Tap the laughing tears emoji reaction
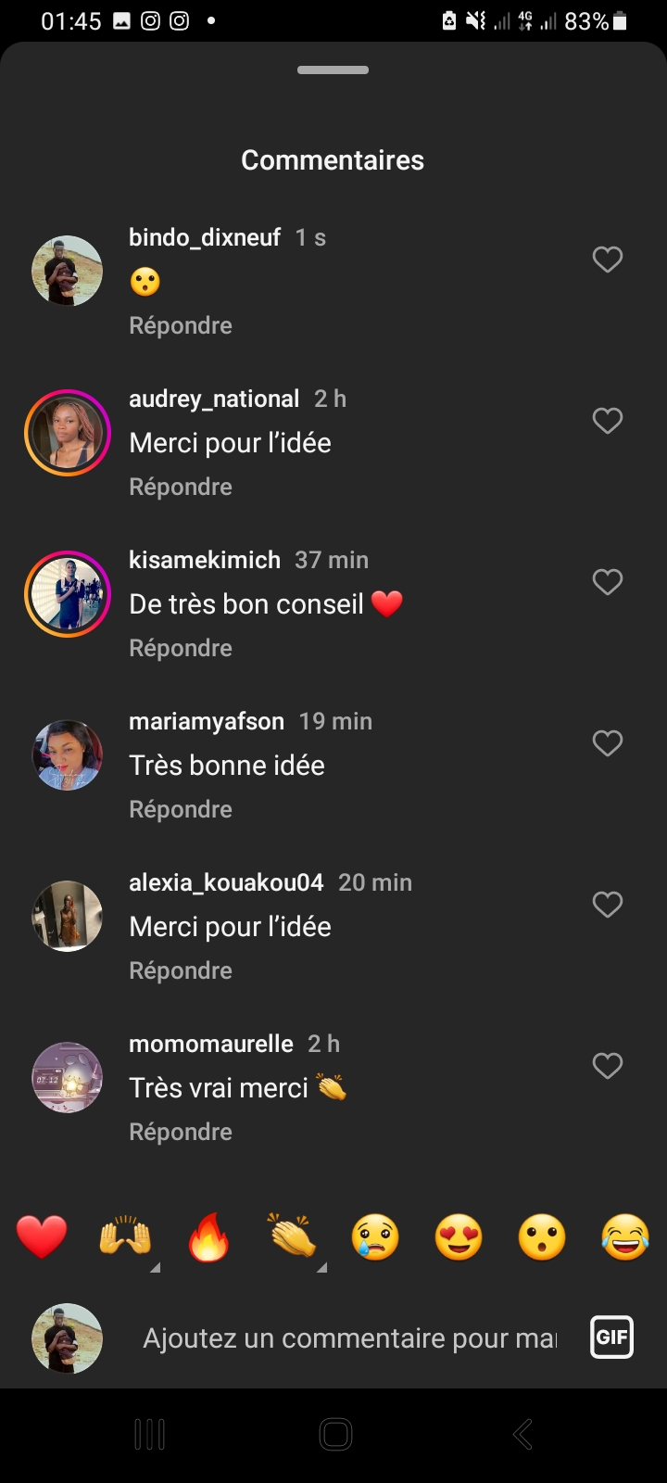Viewport: 667px width, 1483px height. coord(625,1237)
